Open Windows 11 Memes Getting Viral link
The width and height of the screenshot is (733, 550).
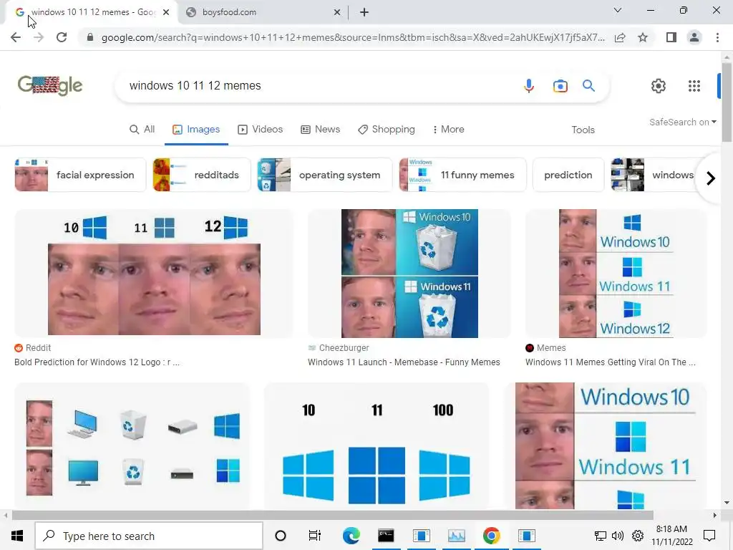click(611, 362)
